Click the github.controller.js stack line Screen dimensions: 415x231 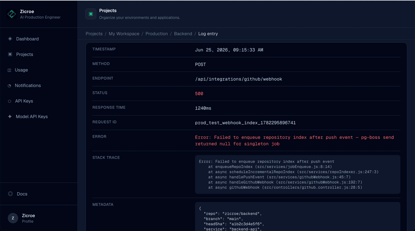285,187
